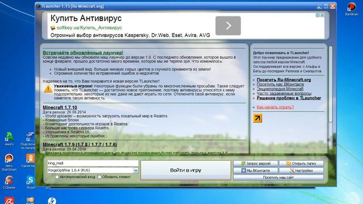Open the Minecraft 1.7.9 heading link
The image size is (363, 204).
(x=79, y=144)
